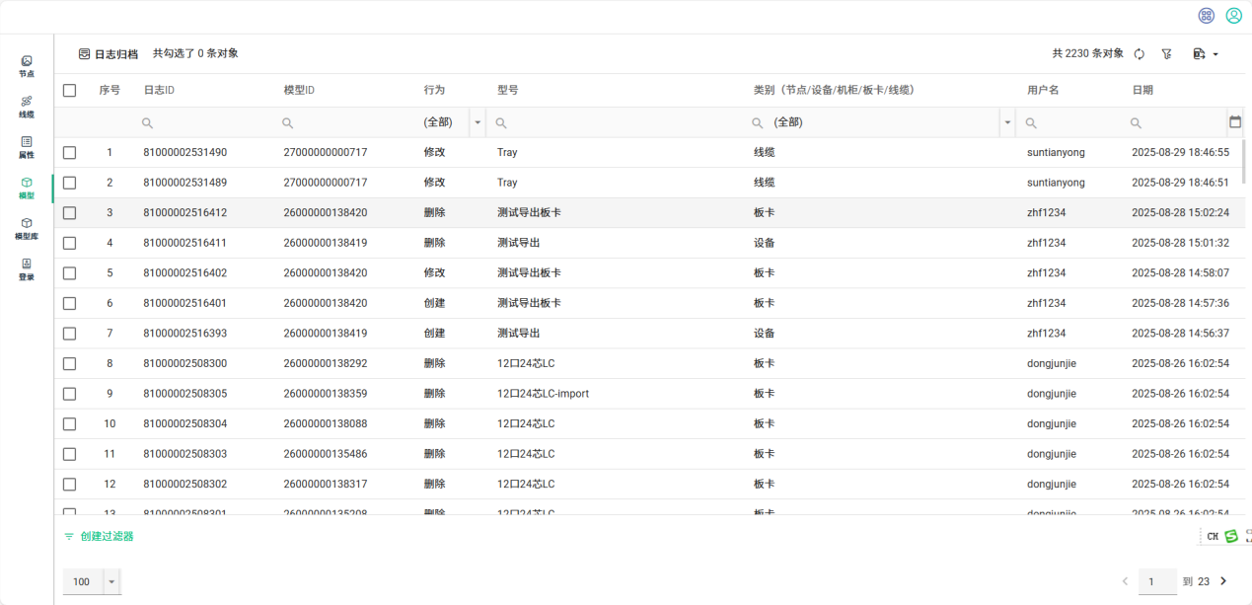Open the 模型库 (Model Library) sidebar section

[x=27, y=228]
